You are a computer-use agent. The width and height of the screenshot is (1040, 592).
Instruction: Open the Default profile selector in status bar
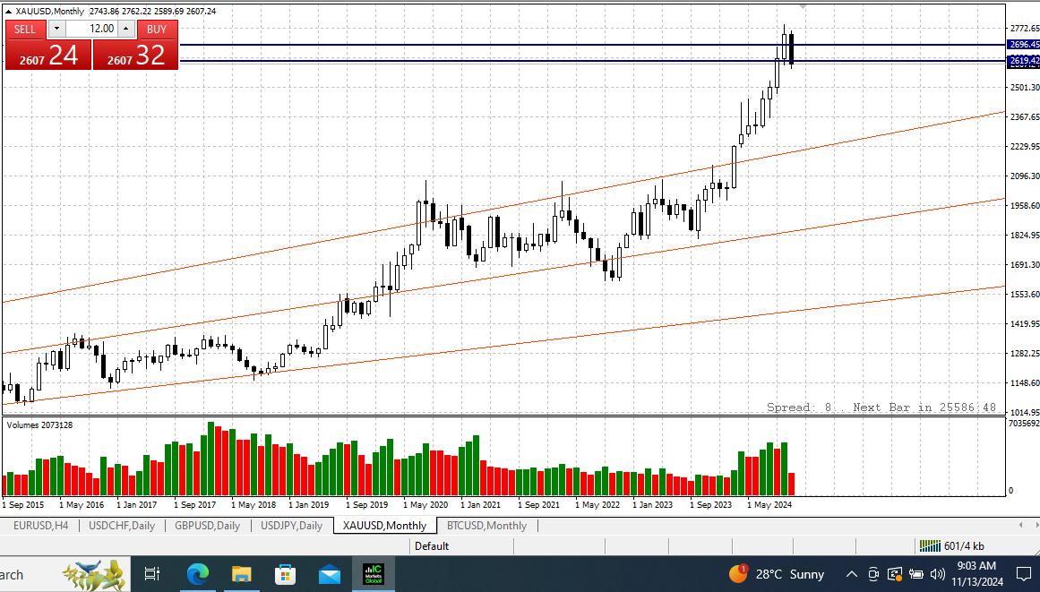pos(432,546)
